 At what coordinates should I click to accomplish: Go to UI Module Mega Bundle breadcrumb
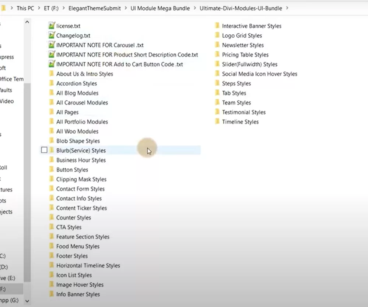160,8
